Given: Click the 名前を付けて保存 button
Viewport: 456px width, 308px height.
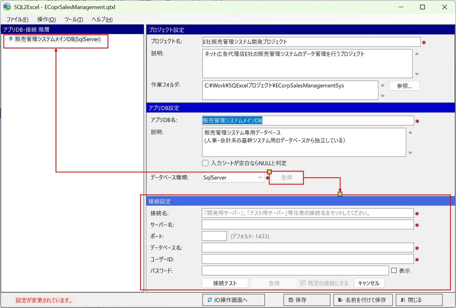Looking at the screenshot, I should click(363, 300).
